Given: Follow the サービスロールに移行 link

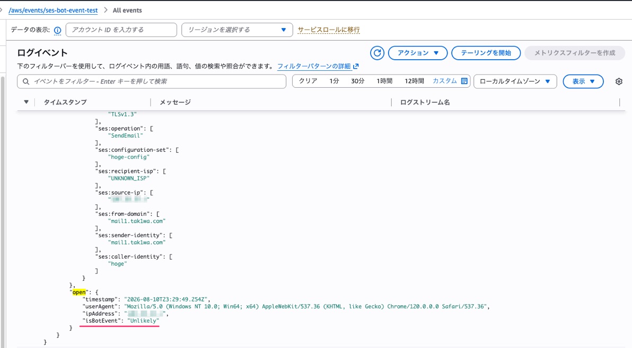Looking at the screenshot, I should 329,30.
